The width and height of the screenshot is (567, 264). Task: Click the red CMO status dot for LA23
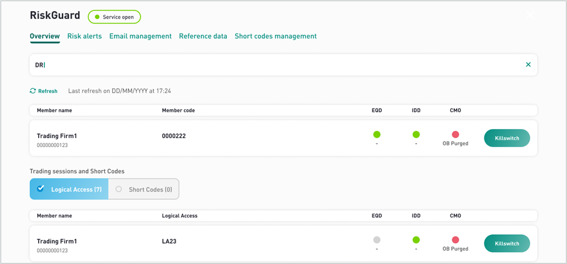[455, 240]
